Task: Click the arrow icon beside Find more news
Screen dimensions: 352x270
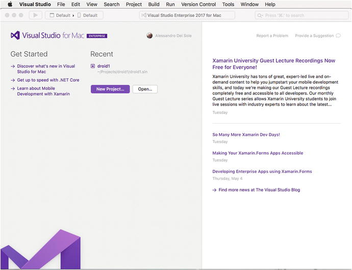Action: click(214, 190)
